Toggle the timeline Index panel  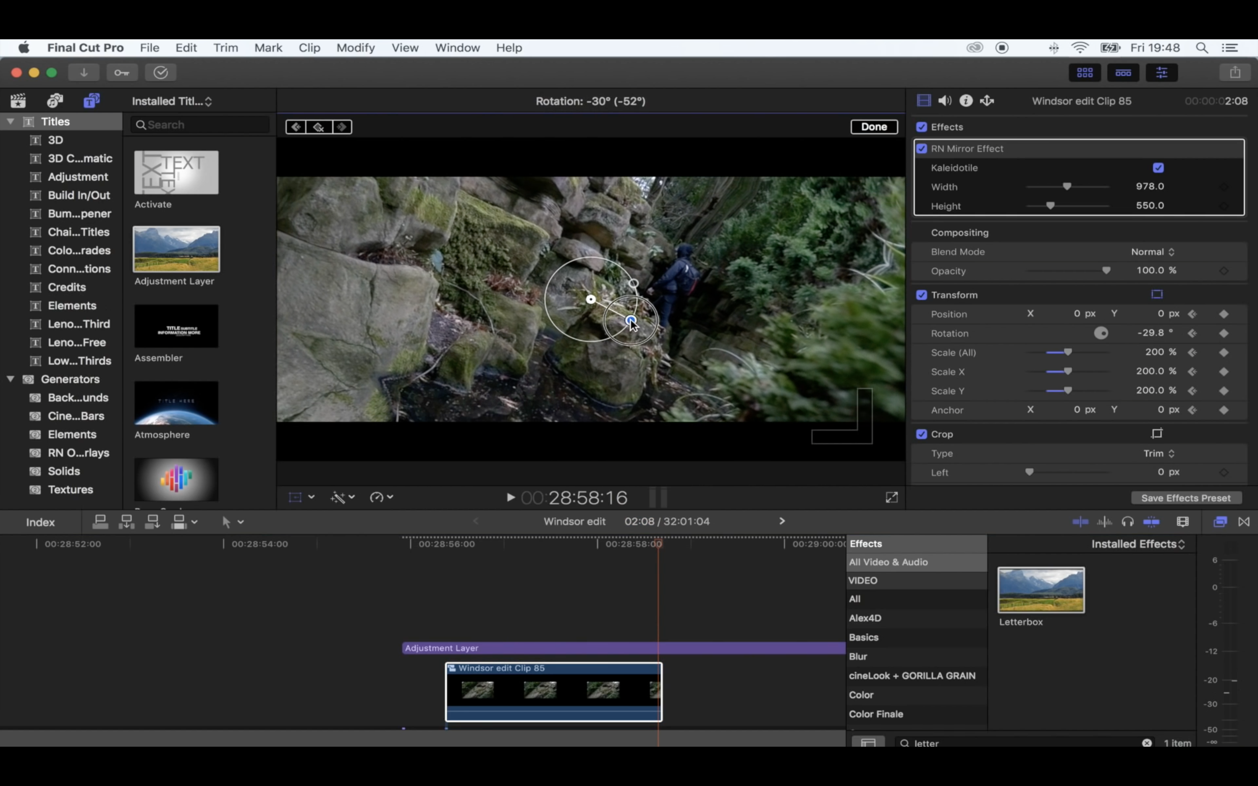click(x=41, y=522)
